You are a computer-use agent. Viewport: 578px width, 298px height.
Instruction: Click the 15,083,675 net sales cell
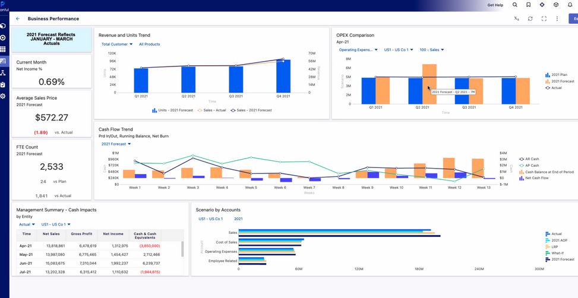pyautogui.click(x=56, y=264)
